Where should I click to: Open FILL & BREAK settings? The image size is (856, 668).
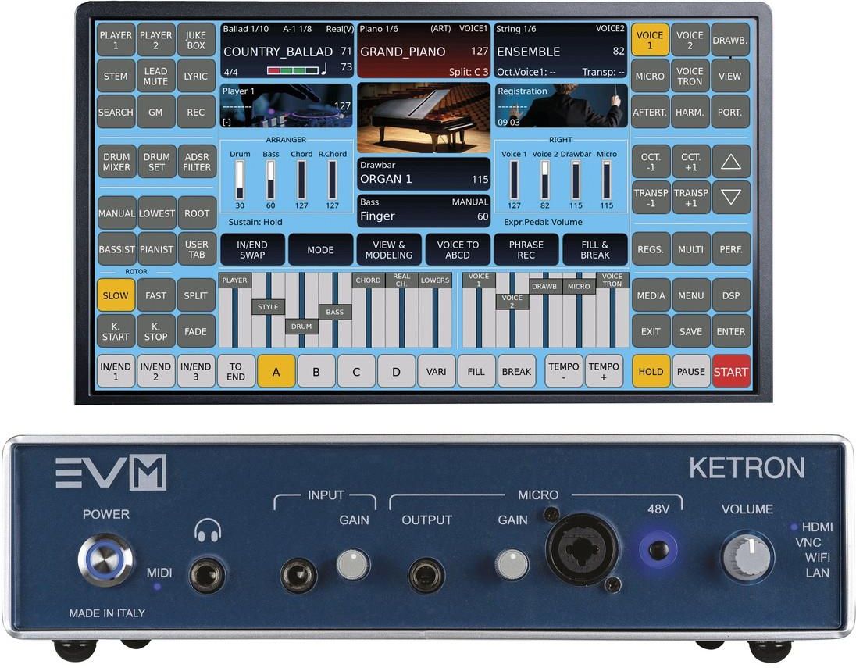pos(595,249)
